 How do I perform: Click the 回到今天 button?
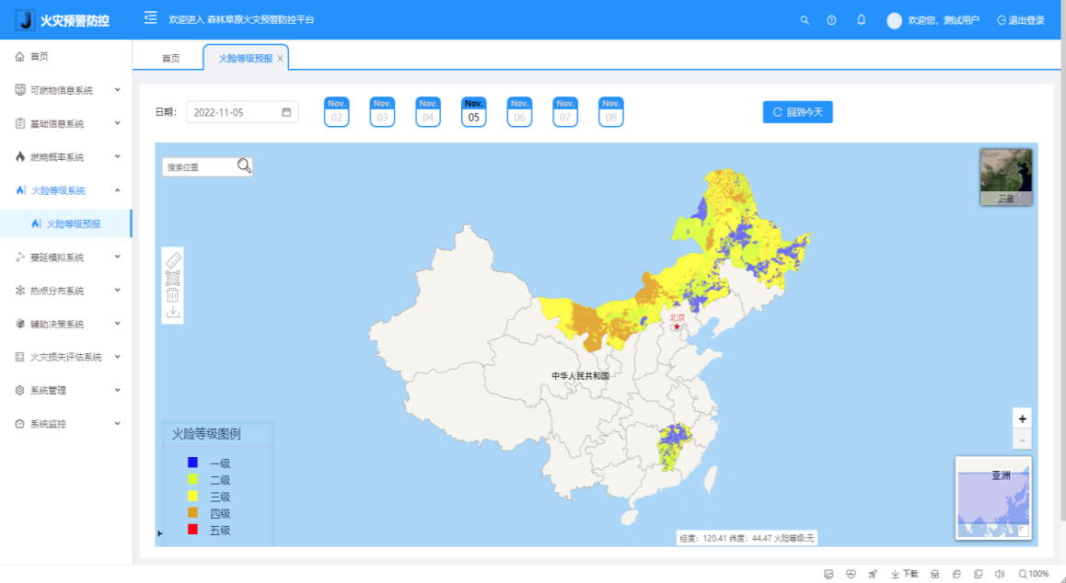[x=797, y=112]
